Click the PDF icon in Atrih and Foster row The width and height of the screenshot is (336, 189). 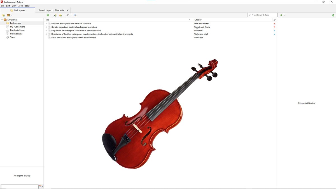click(274, 24)
